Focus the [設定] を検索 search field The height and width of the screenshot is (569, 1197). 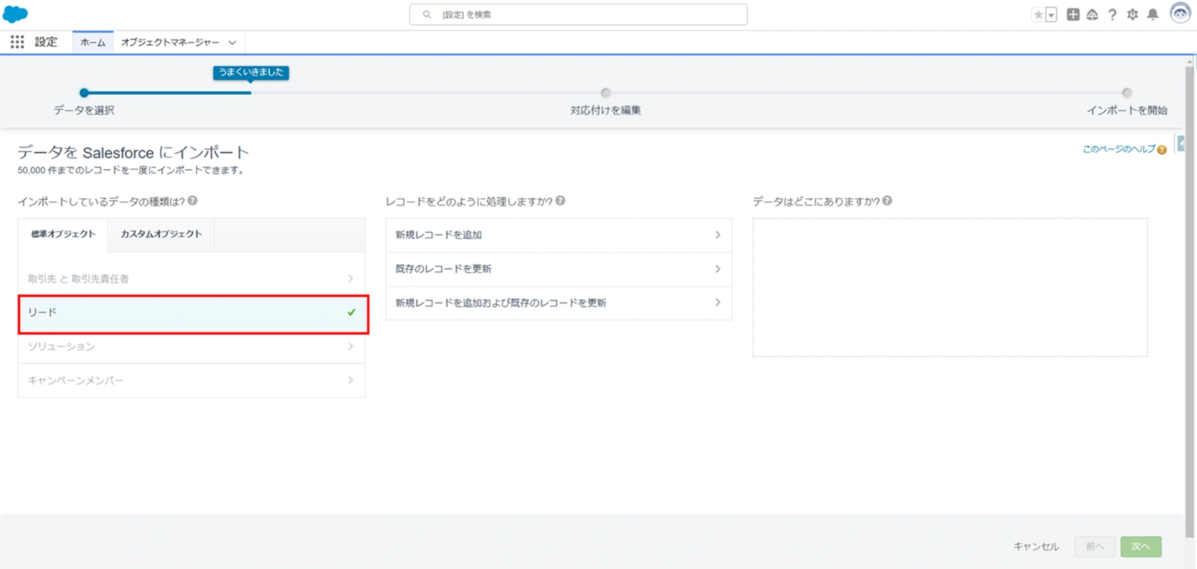pyautogui.click(x=578, y=14)
